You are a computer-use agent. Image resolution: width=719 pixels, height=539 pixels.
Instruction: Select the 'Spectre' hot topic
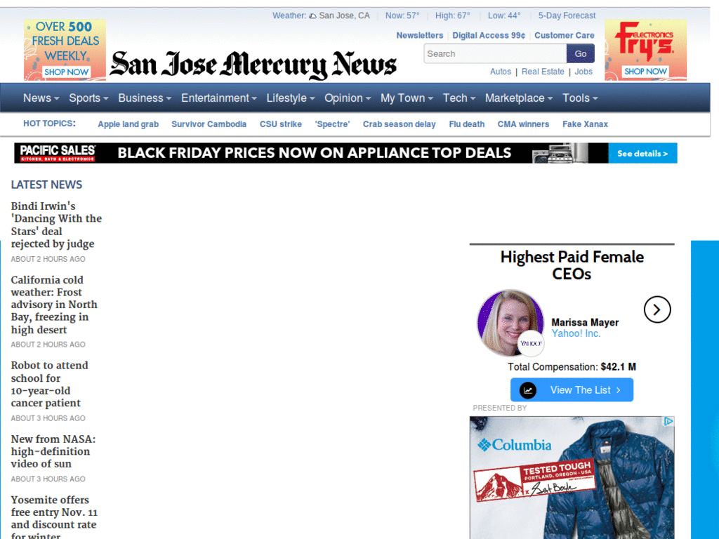click(332, 124)
